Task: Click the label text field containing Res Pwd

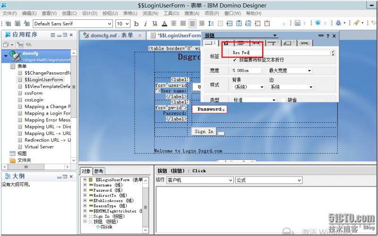Action: [281, 53]
